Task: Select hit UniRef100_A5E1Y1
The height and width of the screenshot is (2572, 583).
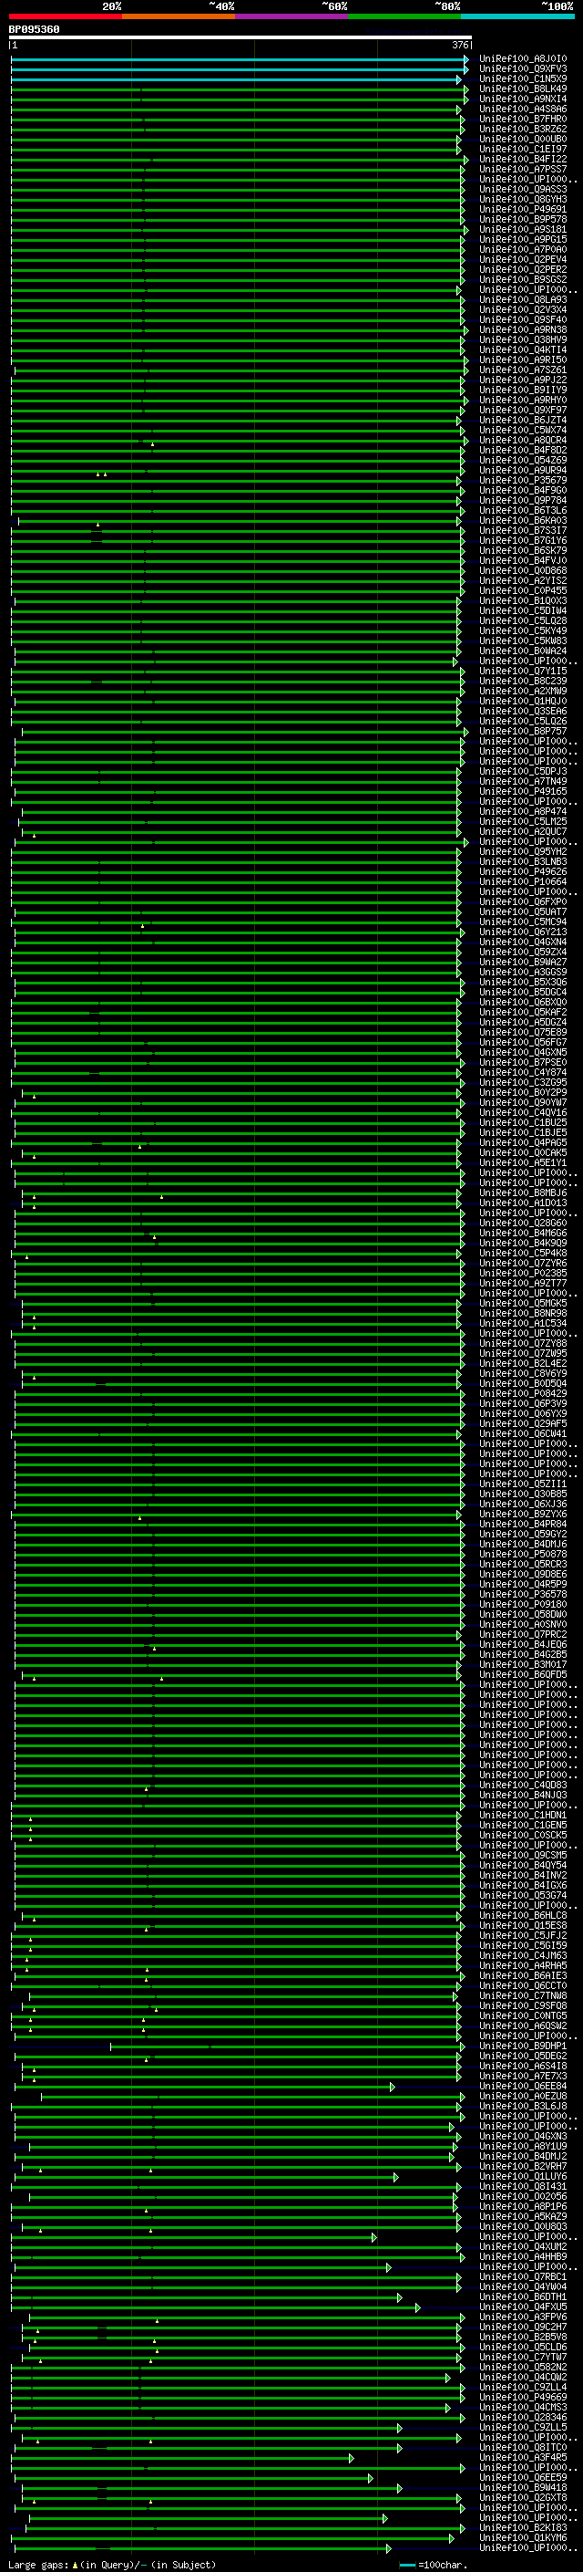Action: tap(522, 1162)
